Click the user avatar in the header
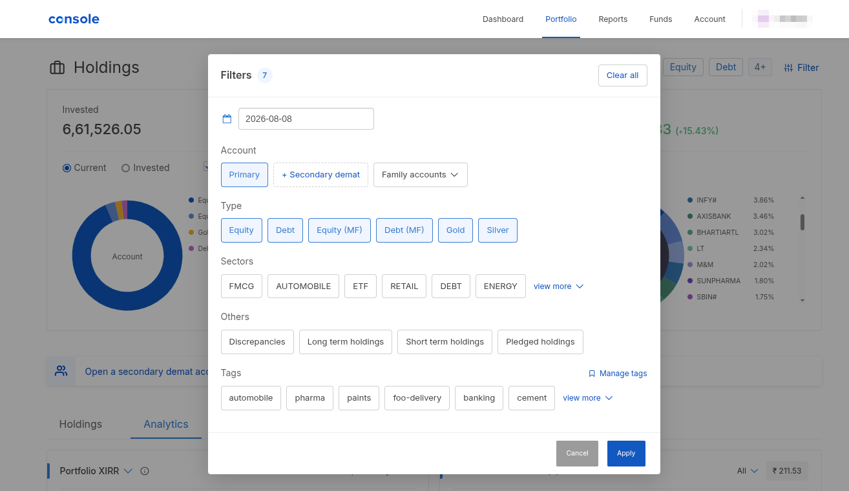 tap(763, 19)
